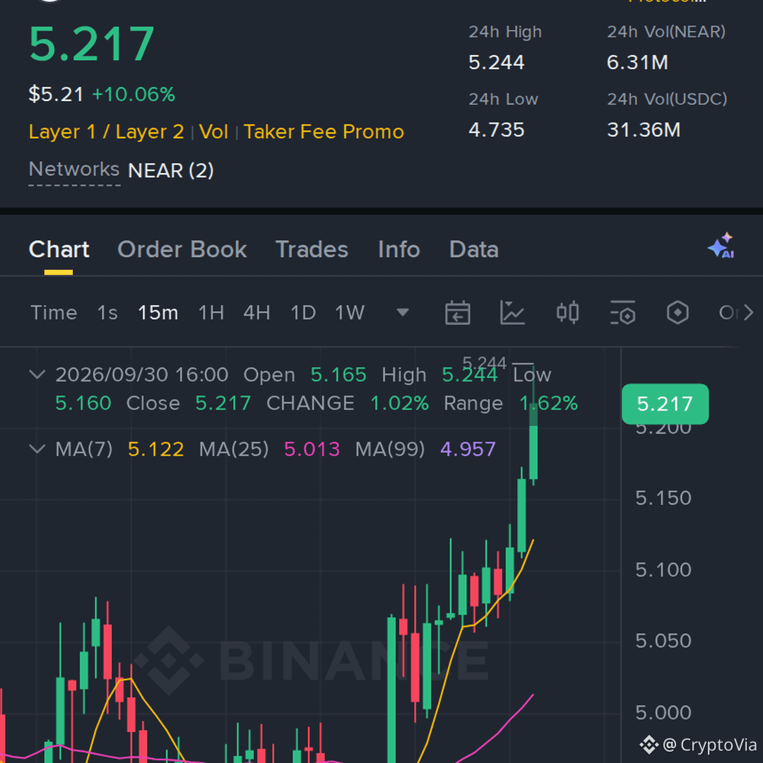The image size is (763, 763).
Task: Click the 5.217 current price marker
Action: tap(665, 404)
